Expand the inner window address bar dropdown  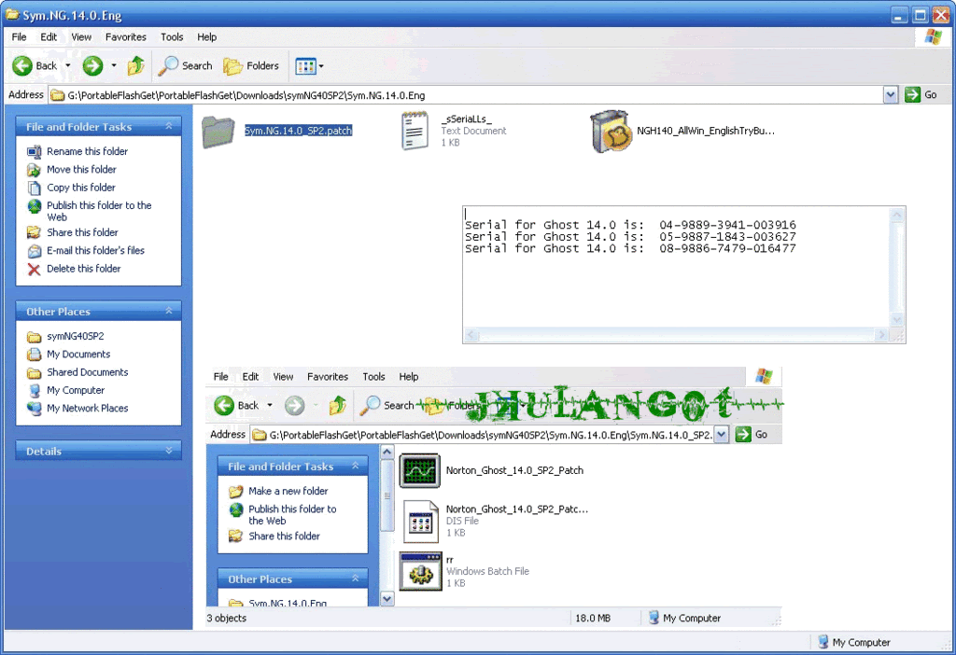coord(722,435)
